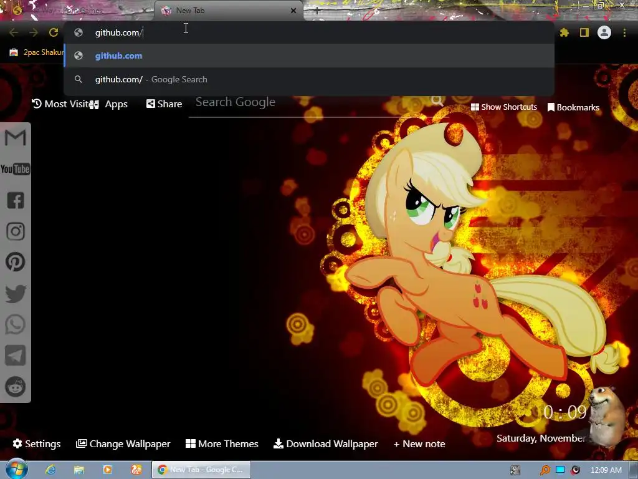Select 'github.com/ - Google Search' suggestion
Image resolution: width=638 pixels, height=479 pixels.
click(x=309, y=79)
